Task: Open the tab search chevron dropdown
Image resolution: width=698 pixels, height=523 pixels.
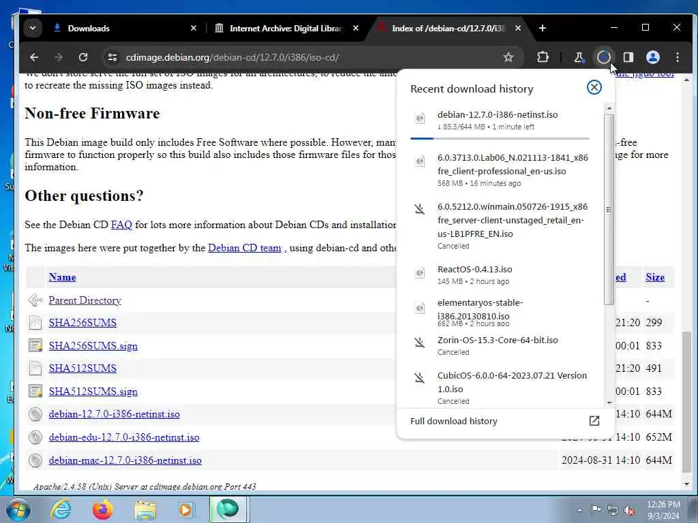Action: pos(33,28)
